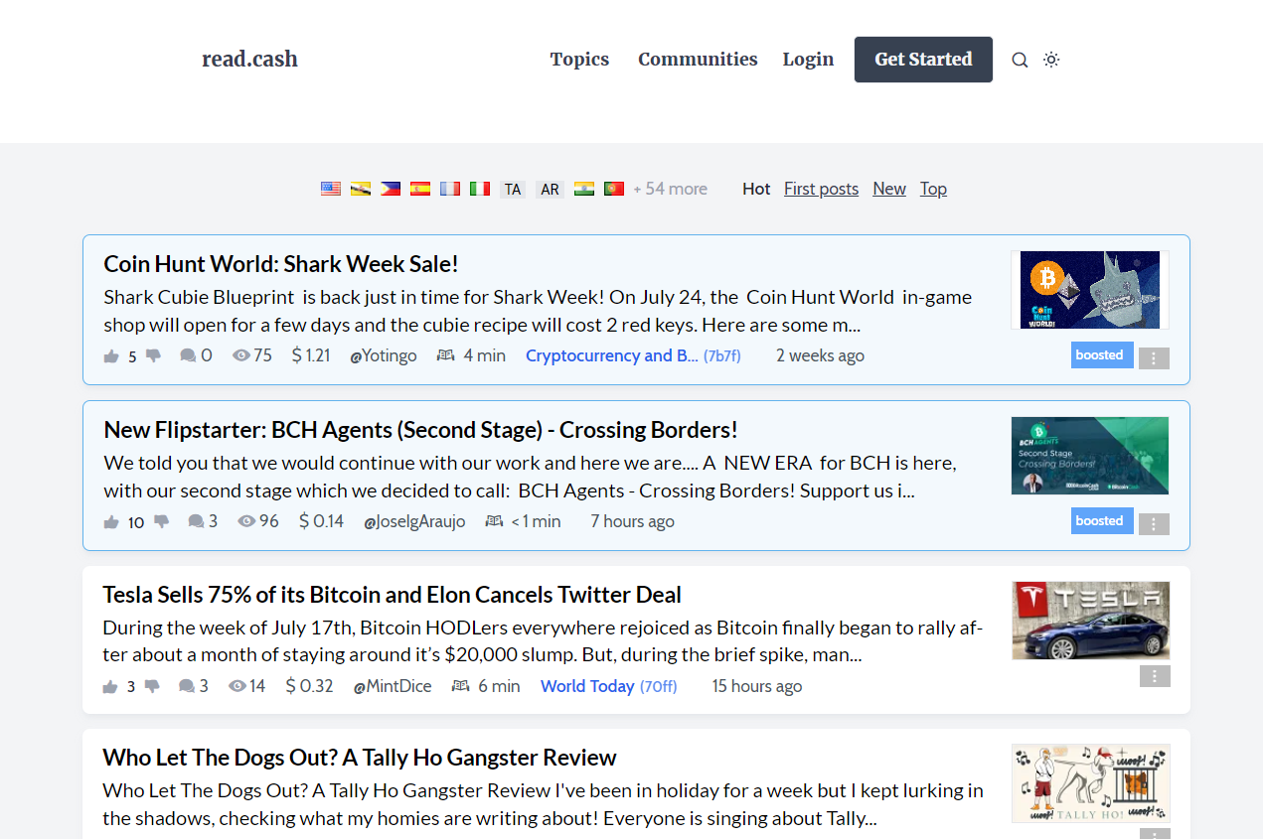Click the '7 hours ago' timestamp
The image size is (1263, 839).
tap(632, 521)
